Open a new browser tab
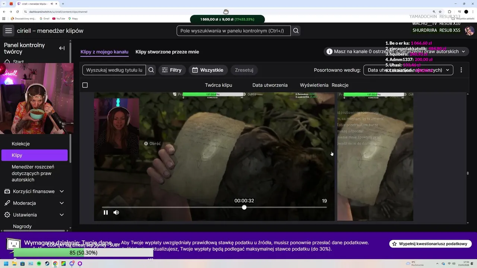Viewport: 477px width, 268px height. tap(63, 4)
